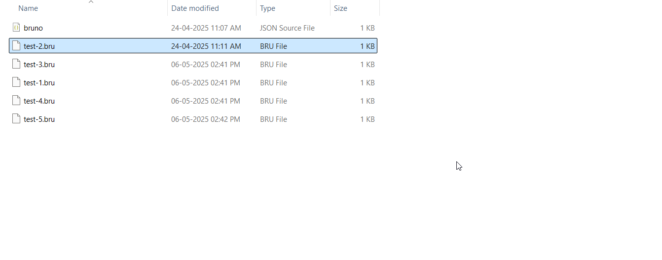Click the test-3.bru file icon
The image size is (662, 260).
click(16, 64)
